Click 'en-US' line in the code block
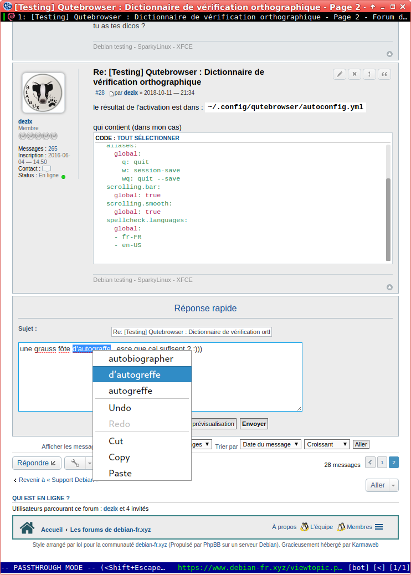411x575 pixels. click(132, 245)
